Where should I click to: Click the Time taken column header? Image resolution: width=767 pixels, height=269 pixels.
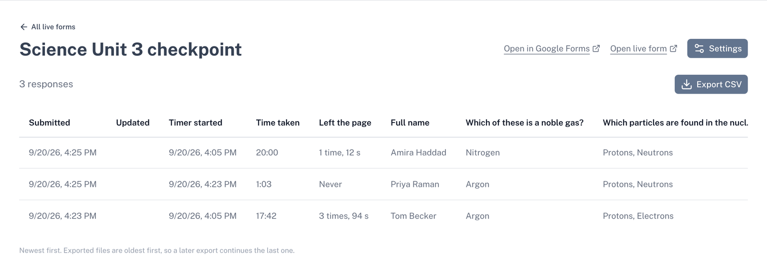278,123
